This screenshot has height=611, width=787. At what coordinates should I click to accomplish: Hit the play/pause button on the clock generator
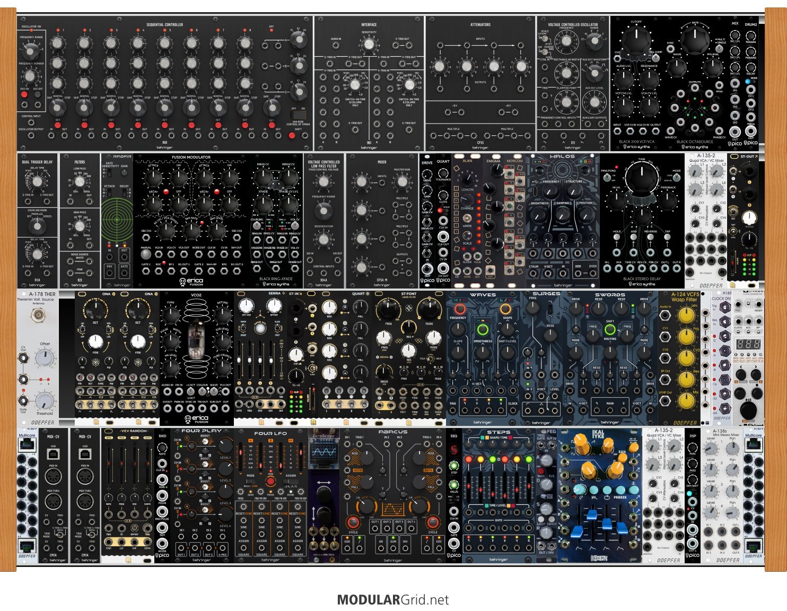click(x=748, y=409)
